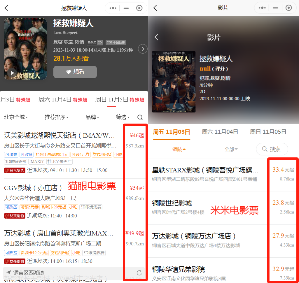Click the 23.8元起 price

(283, 203)
